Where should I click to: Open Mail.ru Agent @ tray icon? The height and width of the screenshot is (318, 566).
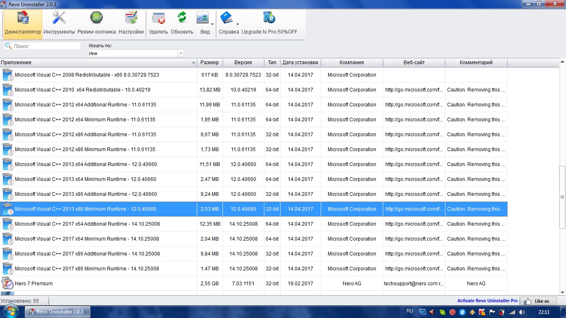pos(452,312)
